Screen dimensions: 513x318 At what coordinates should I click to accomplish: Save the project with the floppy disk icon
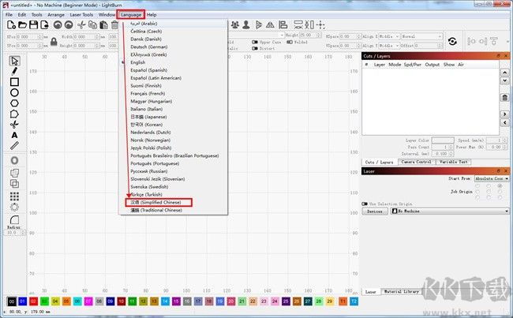point(33,25)
